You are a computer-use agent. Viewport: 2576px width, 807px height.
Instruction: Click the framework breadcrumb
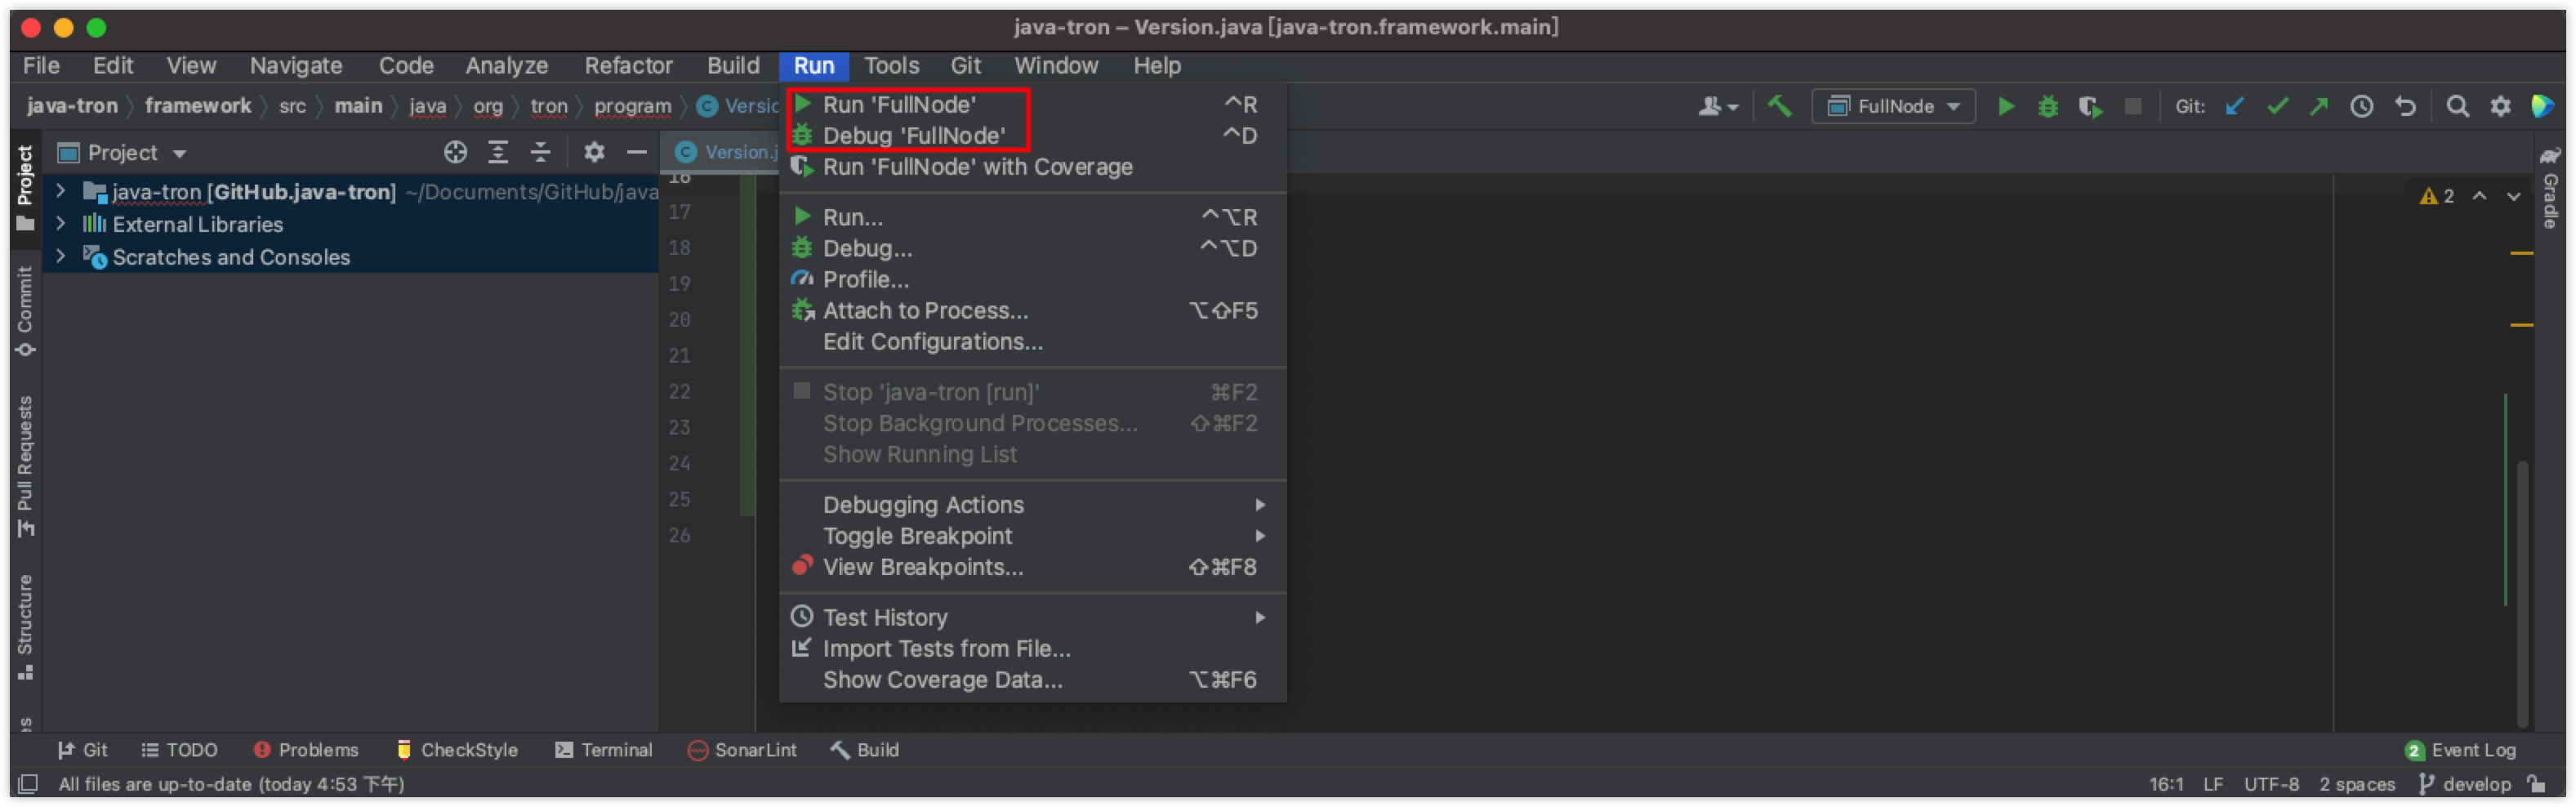point(198,105)
